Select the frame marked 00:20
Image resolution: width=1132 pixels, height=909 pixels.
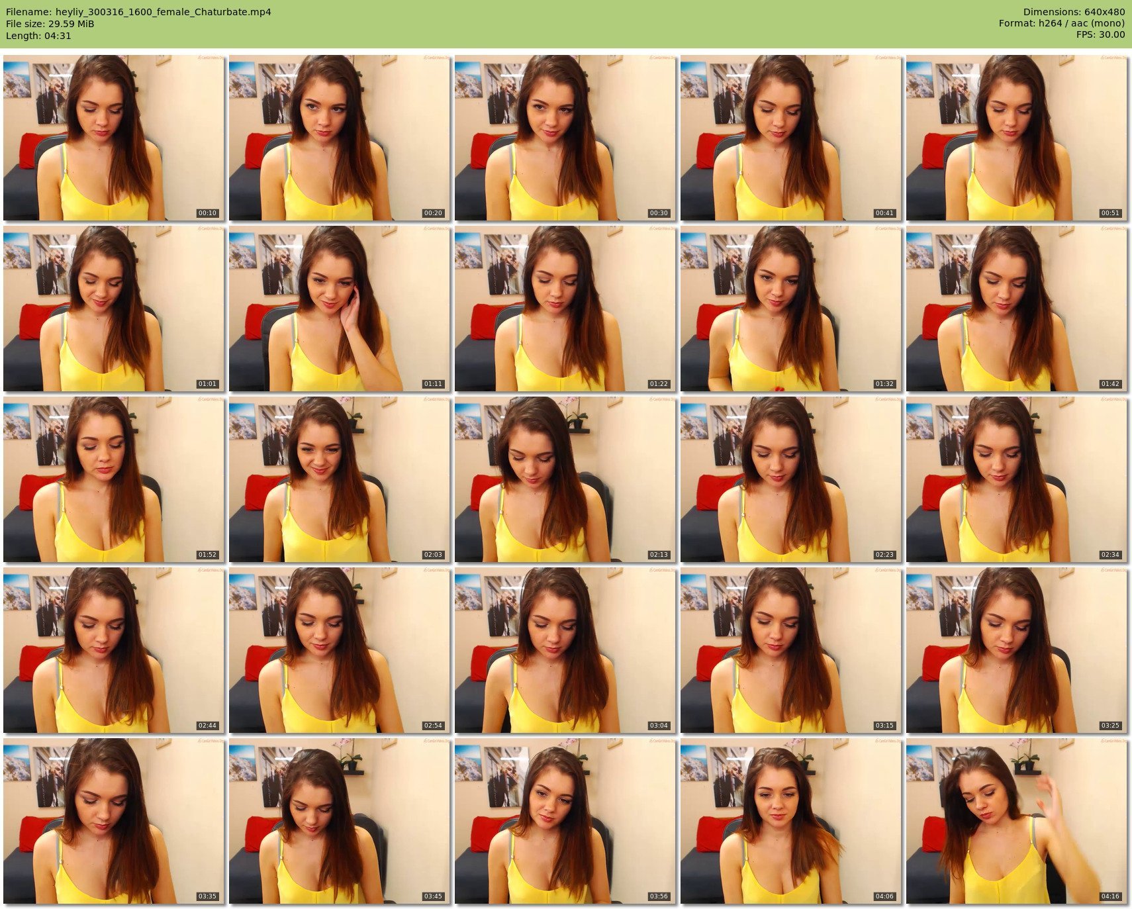coord(339,138)
